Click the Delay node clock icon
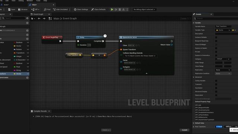The image size is (238, 134). (x=105, y=36)
